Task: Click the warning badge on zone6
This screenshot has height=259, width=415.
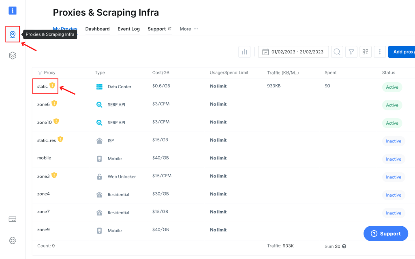Action: [54, 104]
